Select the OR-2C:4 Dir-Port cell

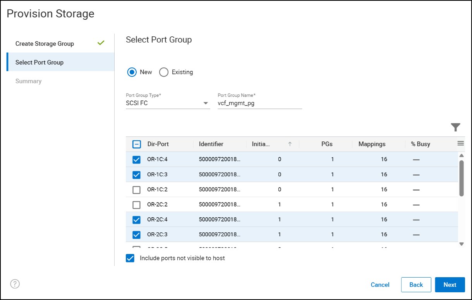157,220
